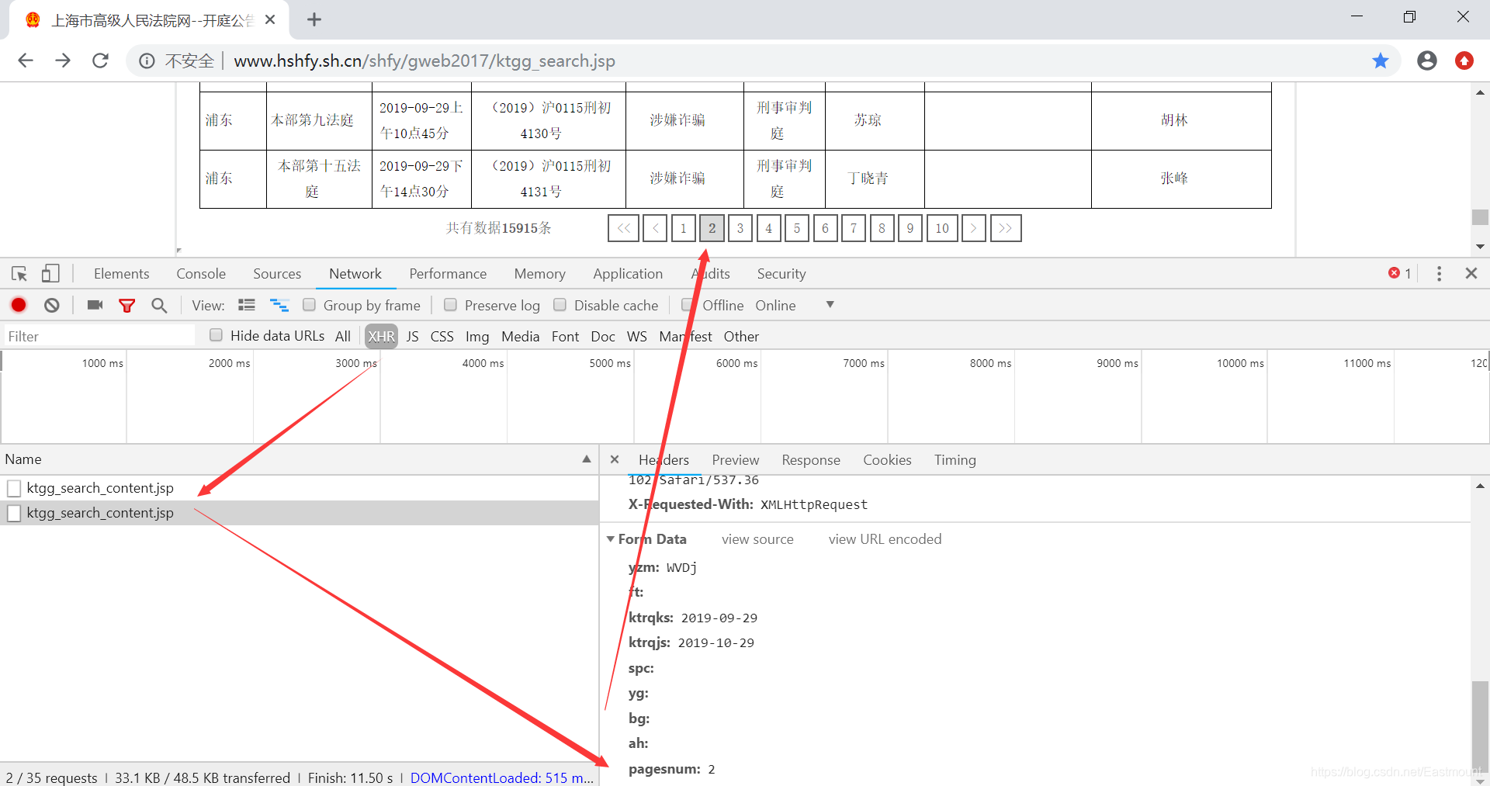1490x786 pixels.
Task: Click view URL encoded link
Action: tap(885, 538)
